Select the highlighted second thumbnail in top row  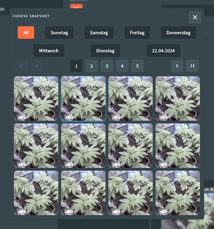point(83,99)
